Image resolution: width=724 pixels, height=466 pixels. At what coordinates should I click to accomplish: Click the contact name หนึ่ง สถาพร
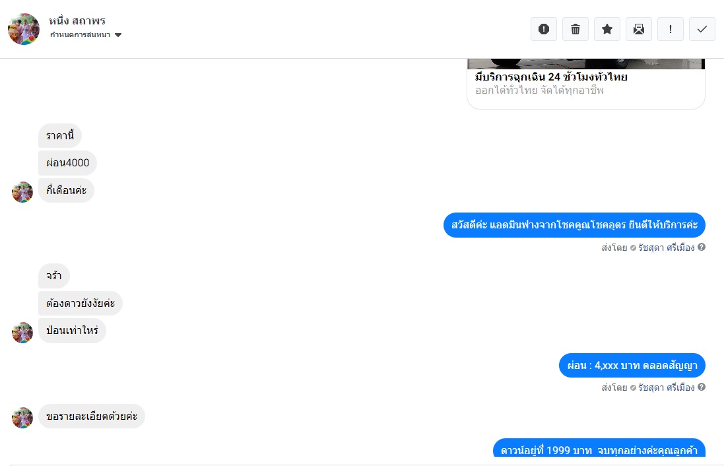77,20
